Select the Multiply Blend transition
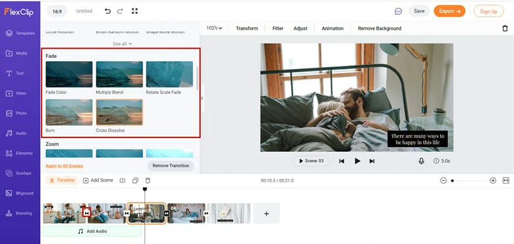514x244 pixels. pos(119,74)
